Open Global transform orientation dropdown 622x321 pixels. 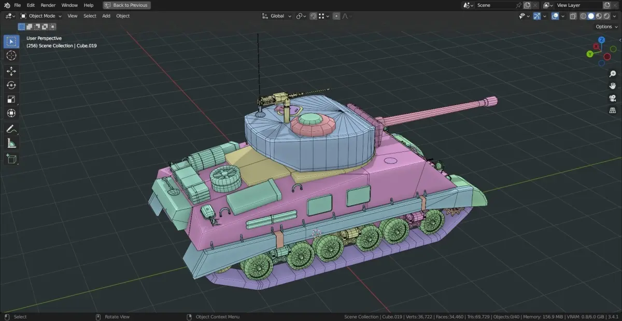[277, 16]
